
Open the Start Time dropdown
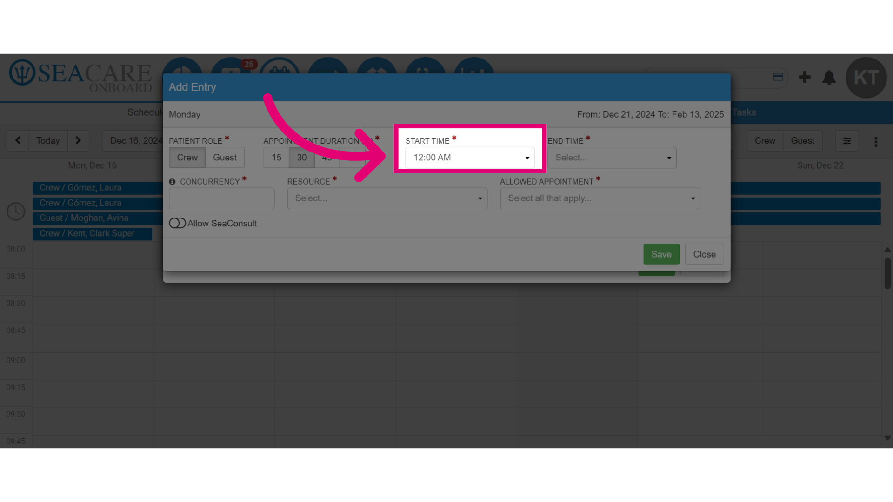coord(470,158)
